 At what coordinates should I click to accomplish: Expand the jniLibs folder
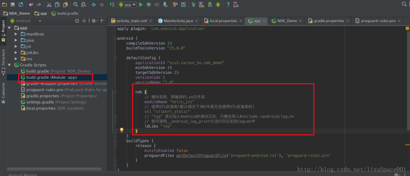(16, 53)
